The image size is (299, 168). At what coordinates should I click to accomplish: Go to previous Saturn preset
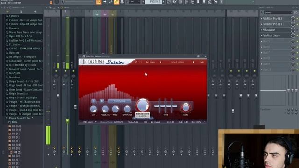coord(161,62)
